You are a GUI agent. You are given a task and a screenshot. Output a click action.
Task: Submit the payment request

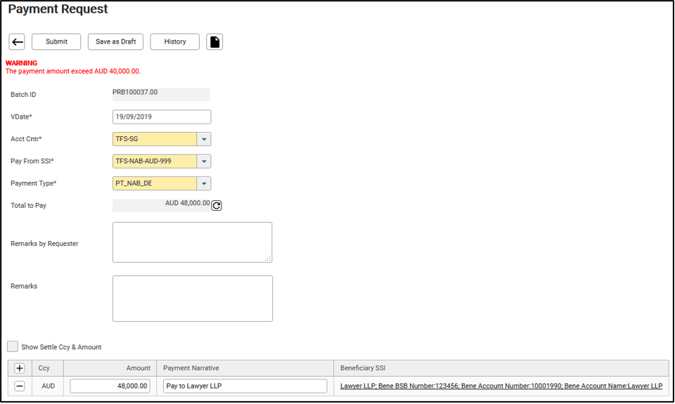56,42
